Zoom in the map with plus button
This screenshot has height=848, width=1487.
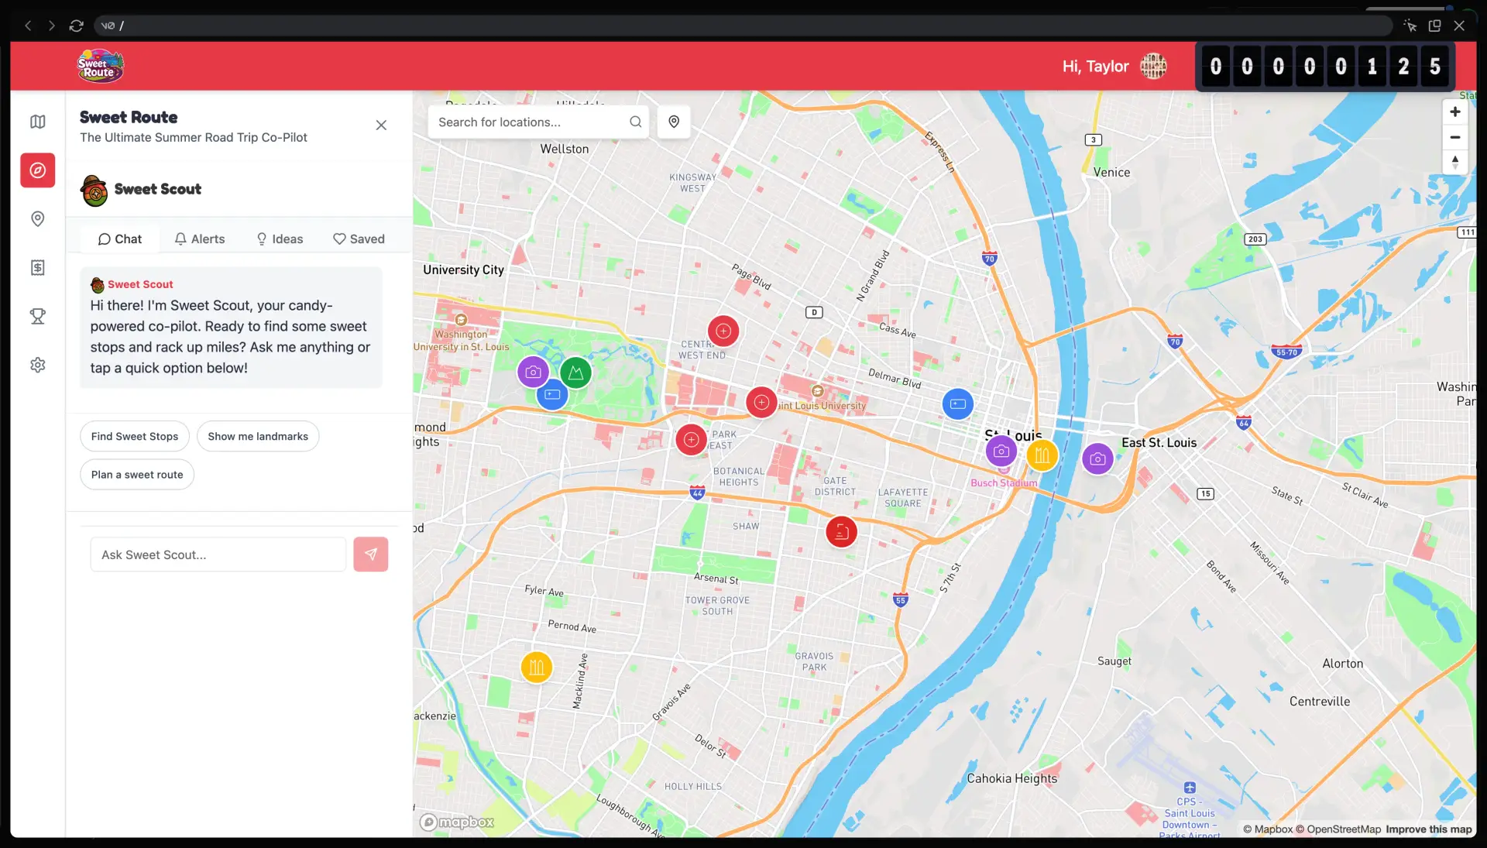click(1454, 112)
